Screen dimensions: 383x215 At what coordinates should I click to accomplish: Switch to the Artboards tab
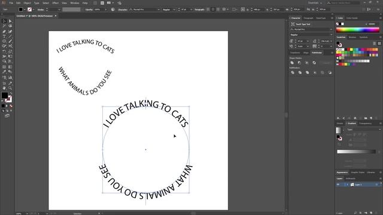350,179
